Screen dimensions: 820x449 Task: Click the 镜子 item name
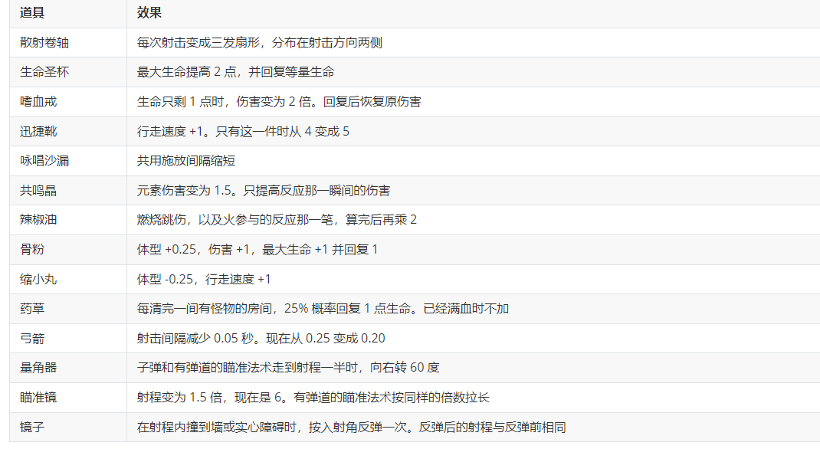(x=32, y=427)
